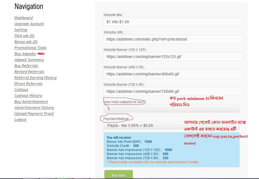Open Referral Earning History page

(35, 78)
